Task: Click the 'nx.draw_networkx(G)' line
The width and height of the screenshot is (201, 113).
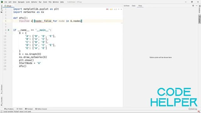Action: (33, 57)
